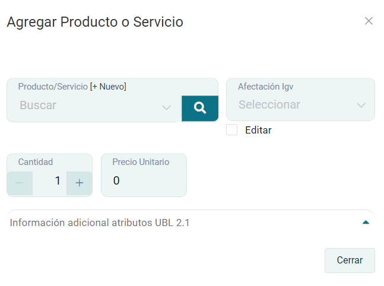Screen dimensions: 384x286
Task: Close the dialog with the X icon
Action: [369, 21]
